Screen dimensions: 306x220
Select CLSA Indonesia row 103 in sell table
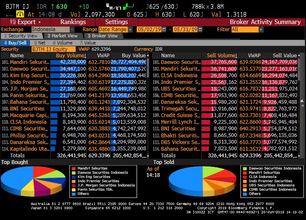pos(225,76)
